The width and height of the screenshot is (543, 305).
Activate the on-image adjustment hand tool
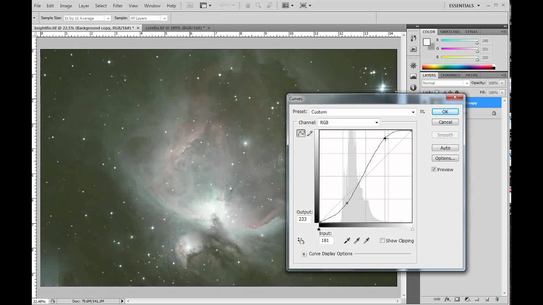point(301,241)
